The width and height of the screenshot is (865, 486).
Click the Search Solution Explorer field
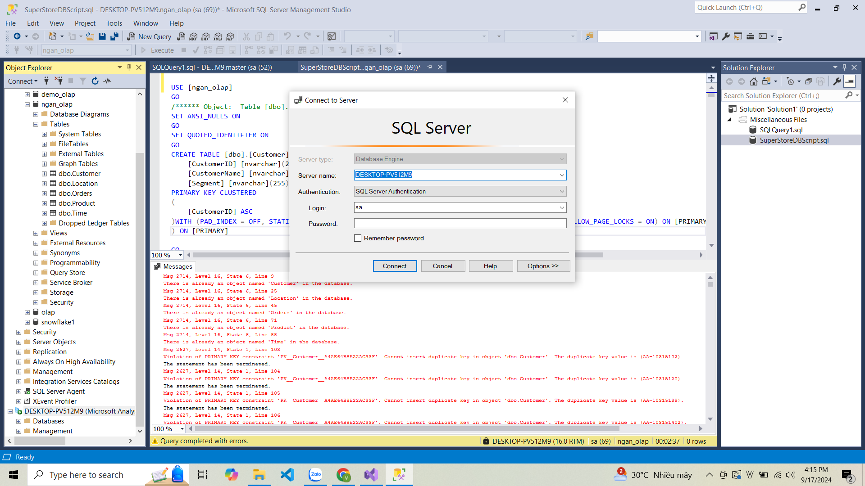pos(784,96)
